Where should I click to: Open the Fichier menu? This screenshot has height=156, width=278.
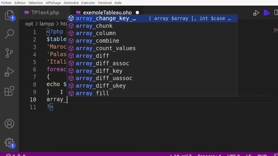[7, 3]
